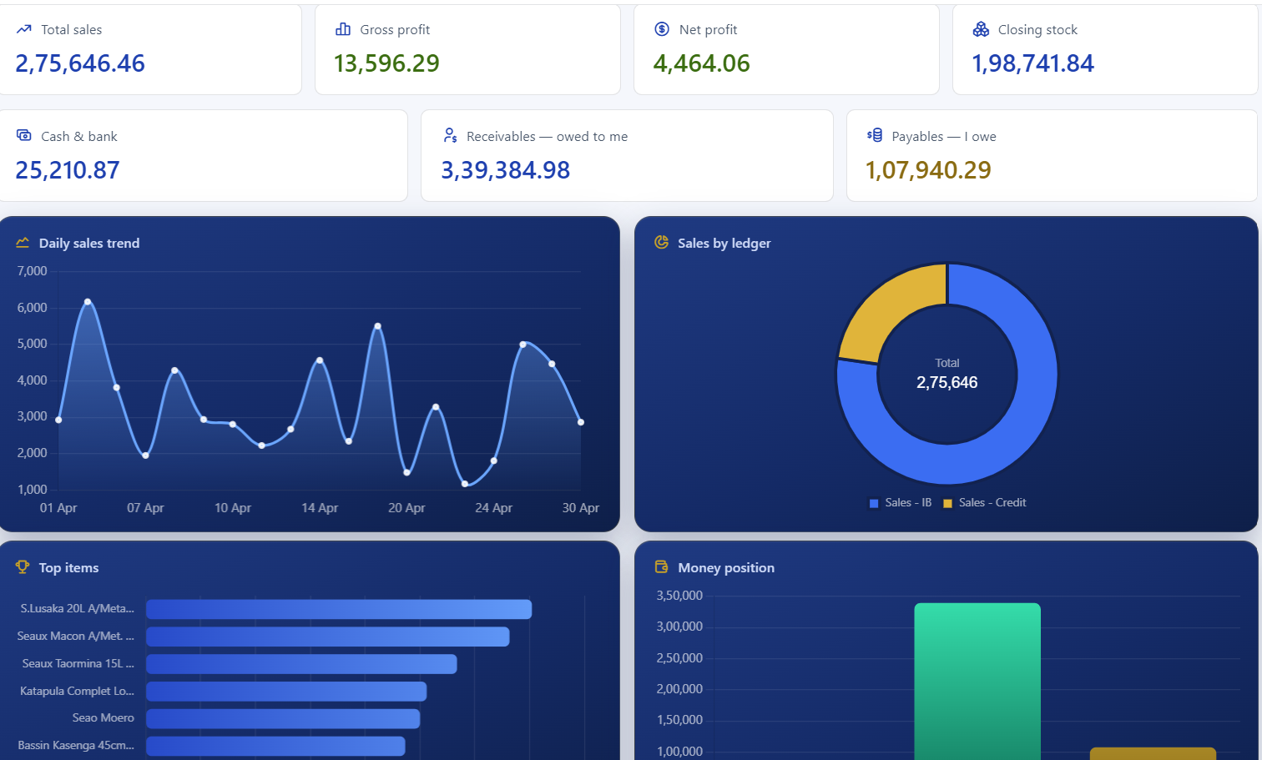Click the Daily sales trend title

pos(89,244)
